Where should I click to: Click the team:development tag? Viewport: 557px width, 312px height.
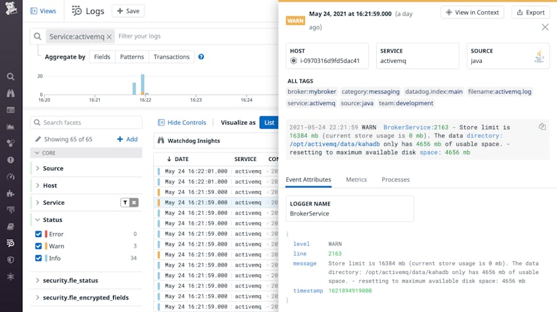click(x=406, y=103)
